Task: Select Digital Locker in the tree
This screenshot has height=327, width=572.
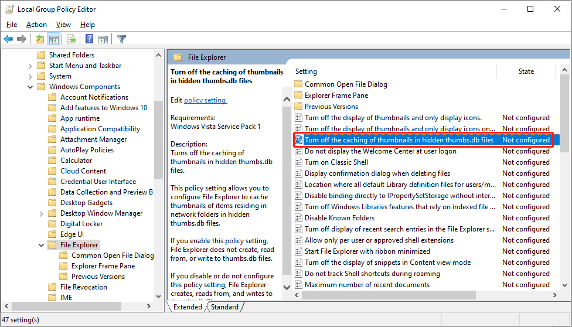Action: tap(81, 224)
